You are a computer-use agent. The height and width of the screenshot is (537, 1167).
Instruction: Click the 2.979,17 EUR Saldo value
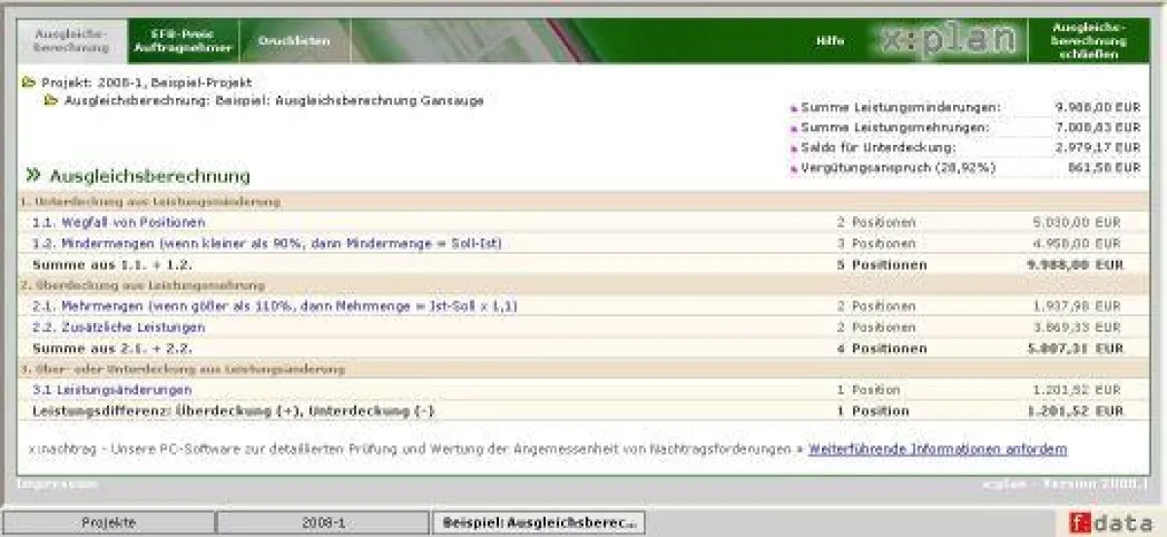point(1098,148)
